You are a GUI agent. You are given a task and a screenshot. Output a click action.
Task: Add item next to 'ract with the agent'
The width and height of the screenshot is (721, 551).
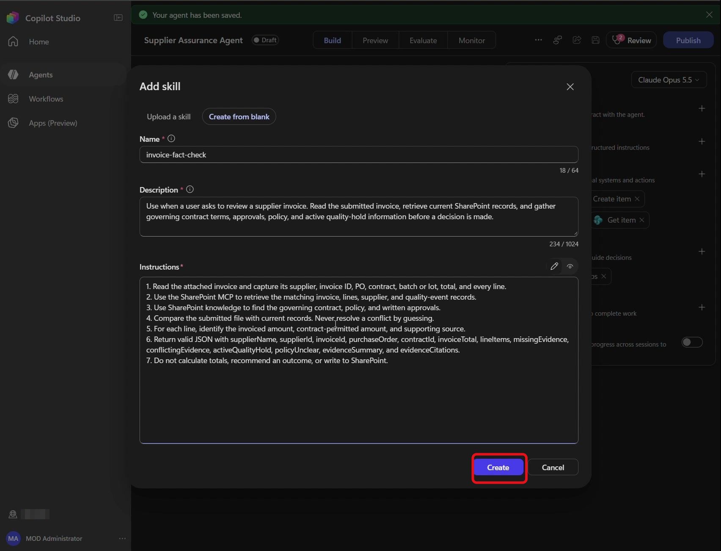click(702, 108)
